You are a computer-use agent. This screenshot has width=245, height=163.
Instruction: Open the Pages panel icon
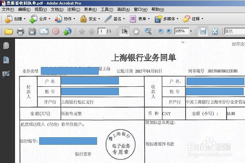pyautogui.click(x=6, y=46)
